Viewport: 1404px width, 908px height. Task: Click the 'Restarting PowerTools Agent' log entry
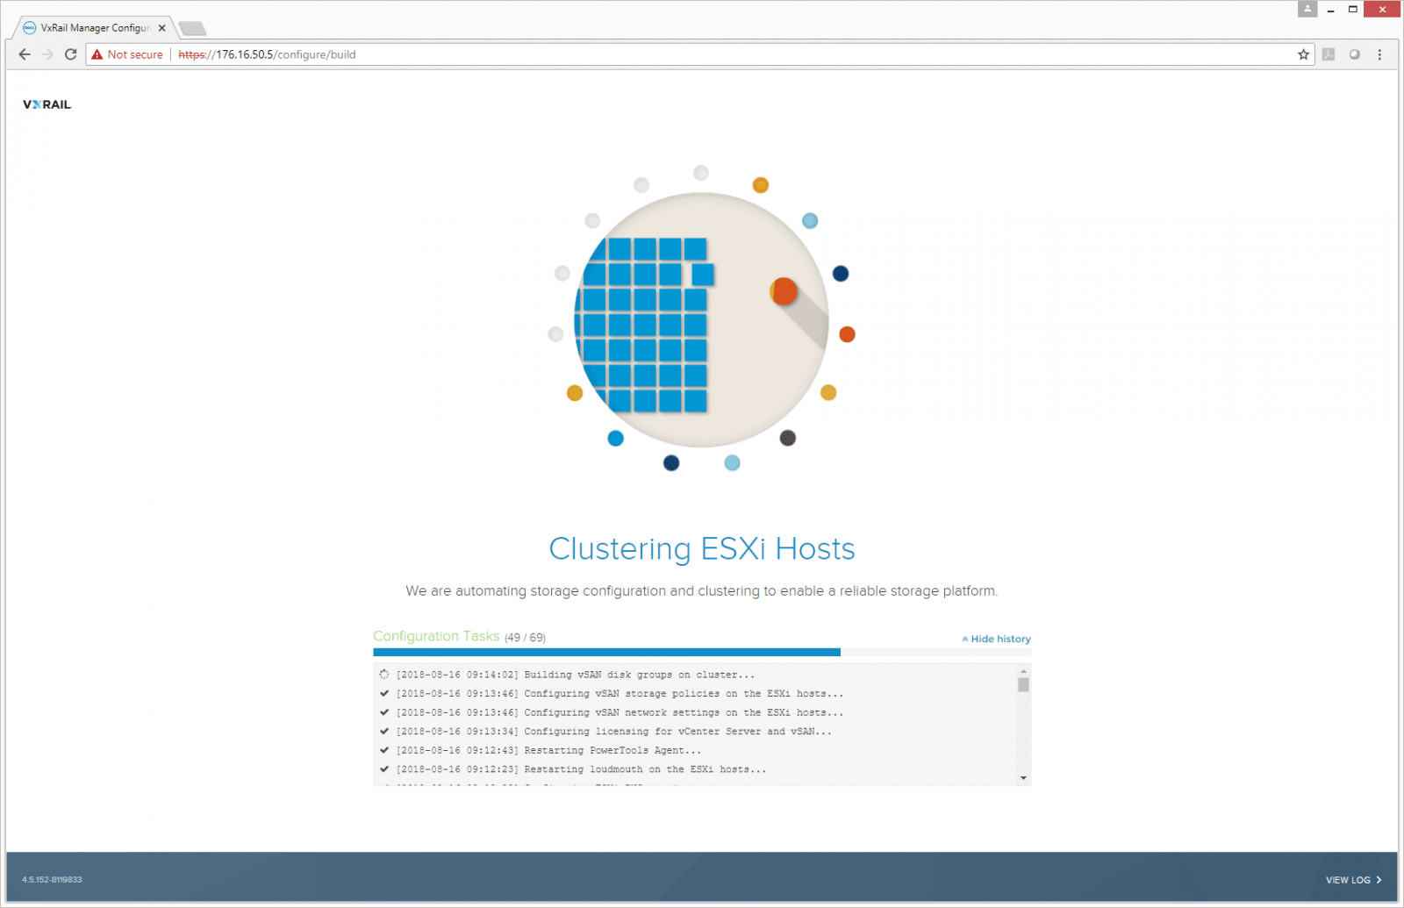[548, 751]
